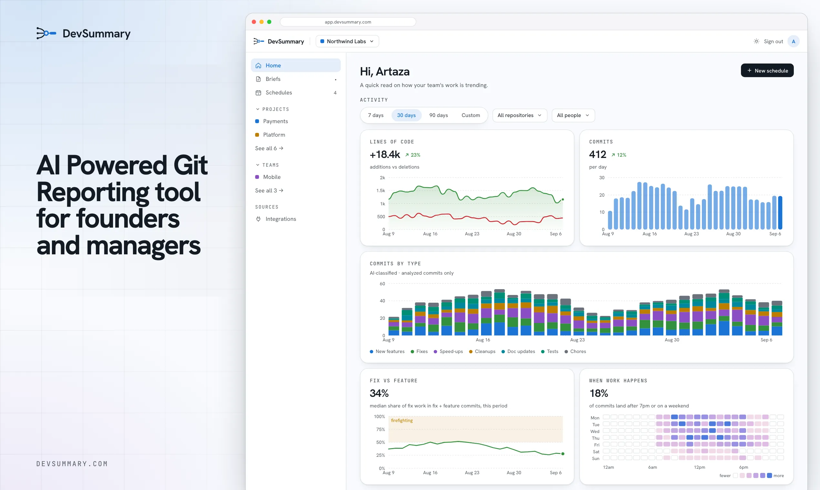The height and width of the screenshot is (490, 820).
Task: Open the All repositories dropdown
Action: pyautogui.click(x=519, y=115)
